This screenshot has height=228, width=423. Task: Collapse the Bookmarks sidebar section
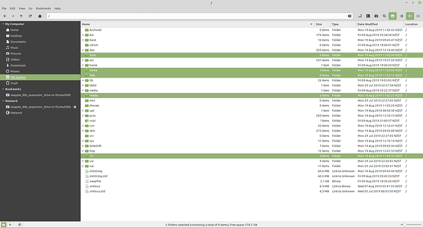[x=3, y=89]
